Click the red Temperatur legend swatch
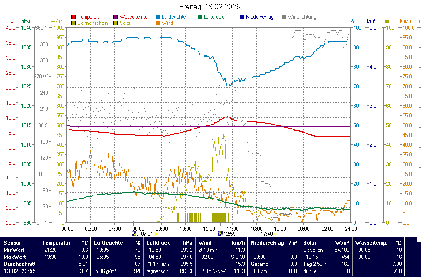This screenshot has width=421, height=277. pos(74,17)
